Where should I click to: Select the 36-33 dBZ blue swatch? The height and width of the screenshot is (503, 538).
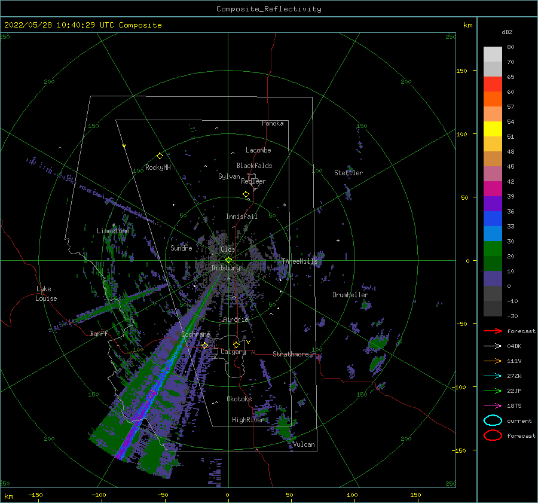(x=493, y=219)
